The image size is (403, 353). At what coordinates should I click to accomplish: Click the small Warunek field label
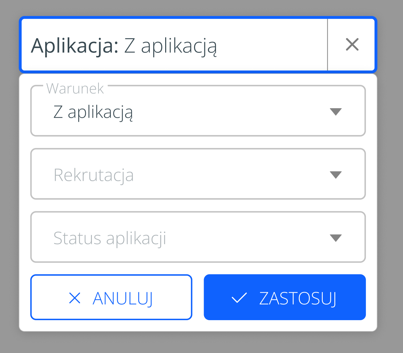(x=75, y=89)
